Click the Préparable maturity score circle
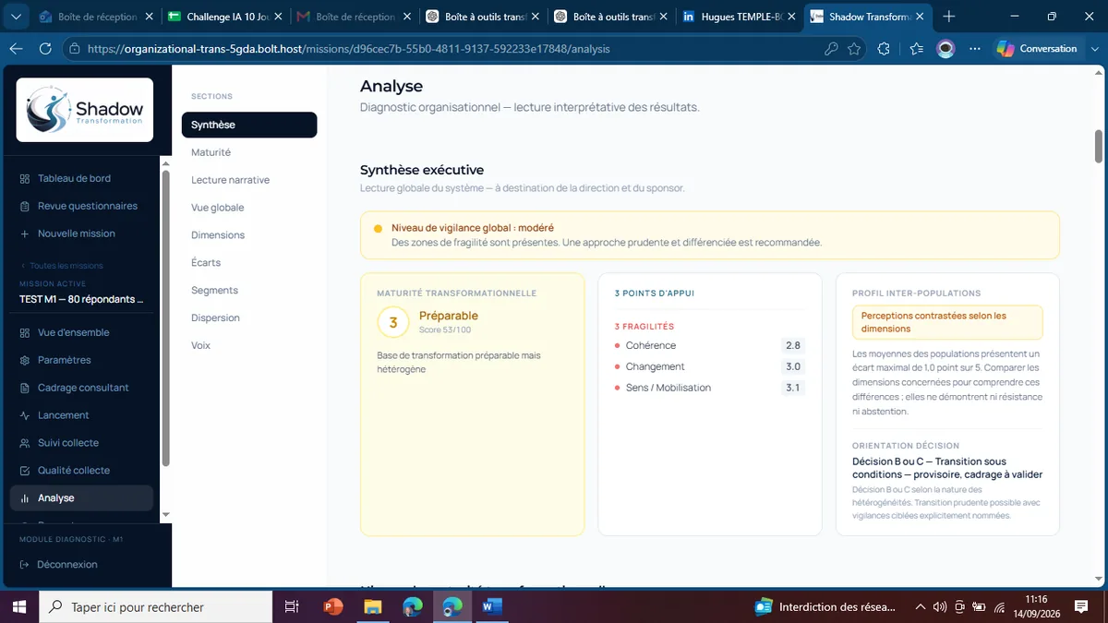 point(393,322)
